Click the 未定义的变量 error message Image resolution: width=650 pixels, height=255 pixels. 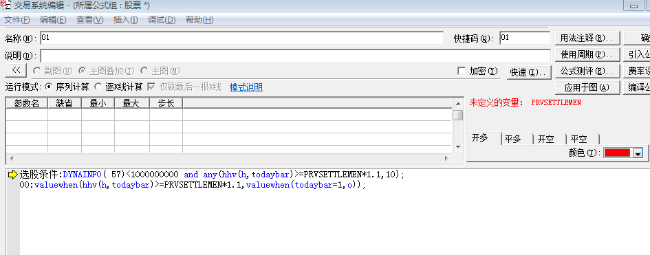(526, 102)
